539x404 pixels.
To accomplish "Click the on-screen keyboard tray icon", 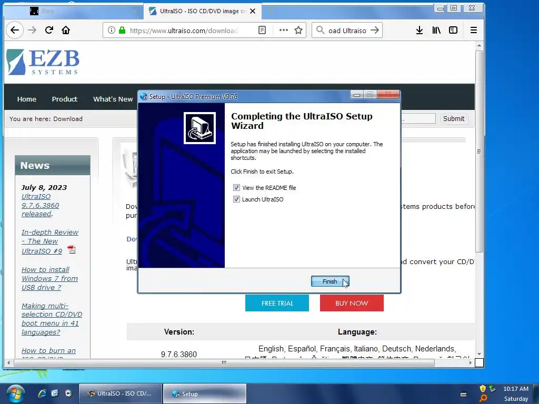I will point(463,393).
